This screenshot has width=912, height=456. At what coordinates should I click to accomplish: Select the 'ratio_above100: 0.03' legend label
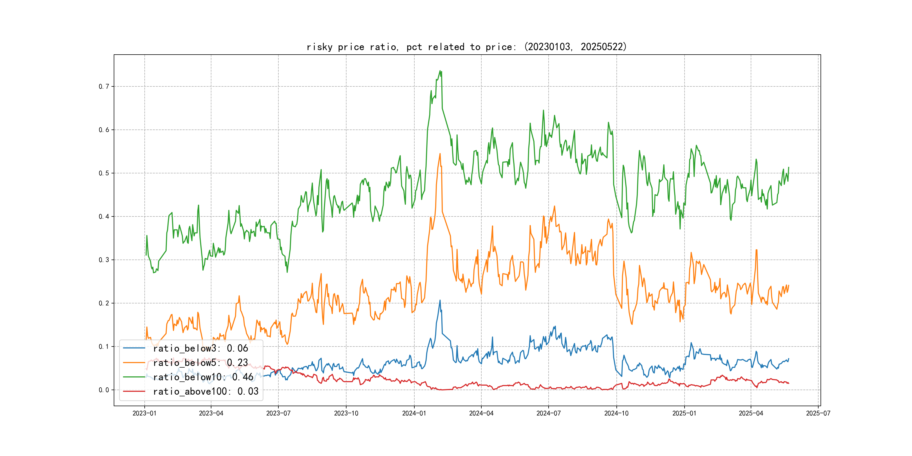(206, 391)
